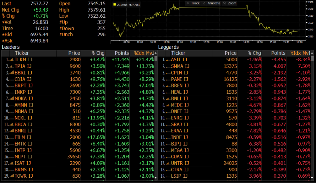
Task: Select the BRPT IJ ticker row
Action: [23, 86]
